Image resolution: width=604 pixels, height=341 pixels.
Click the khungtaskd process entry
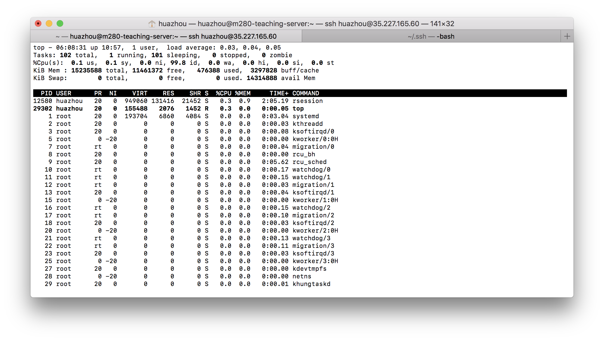point(311,284)
